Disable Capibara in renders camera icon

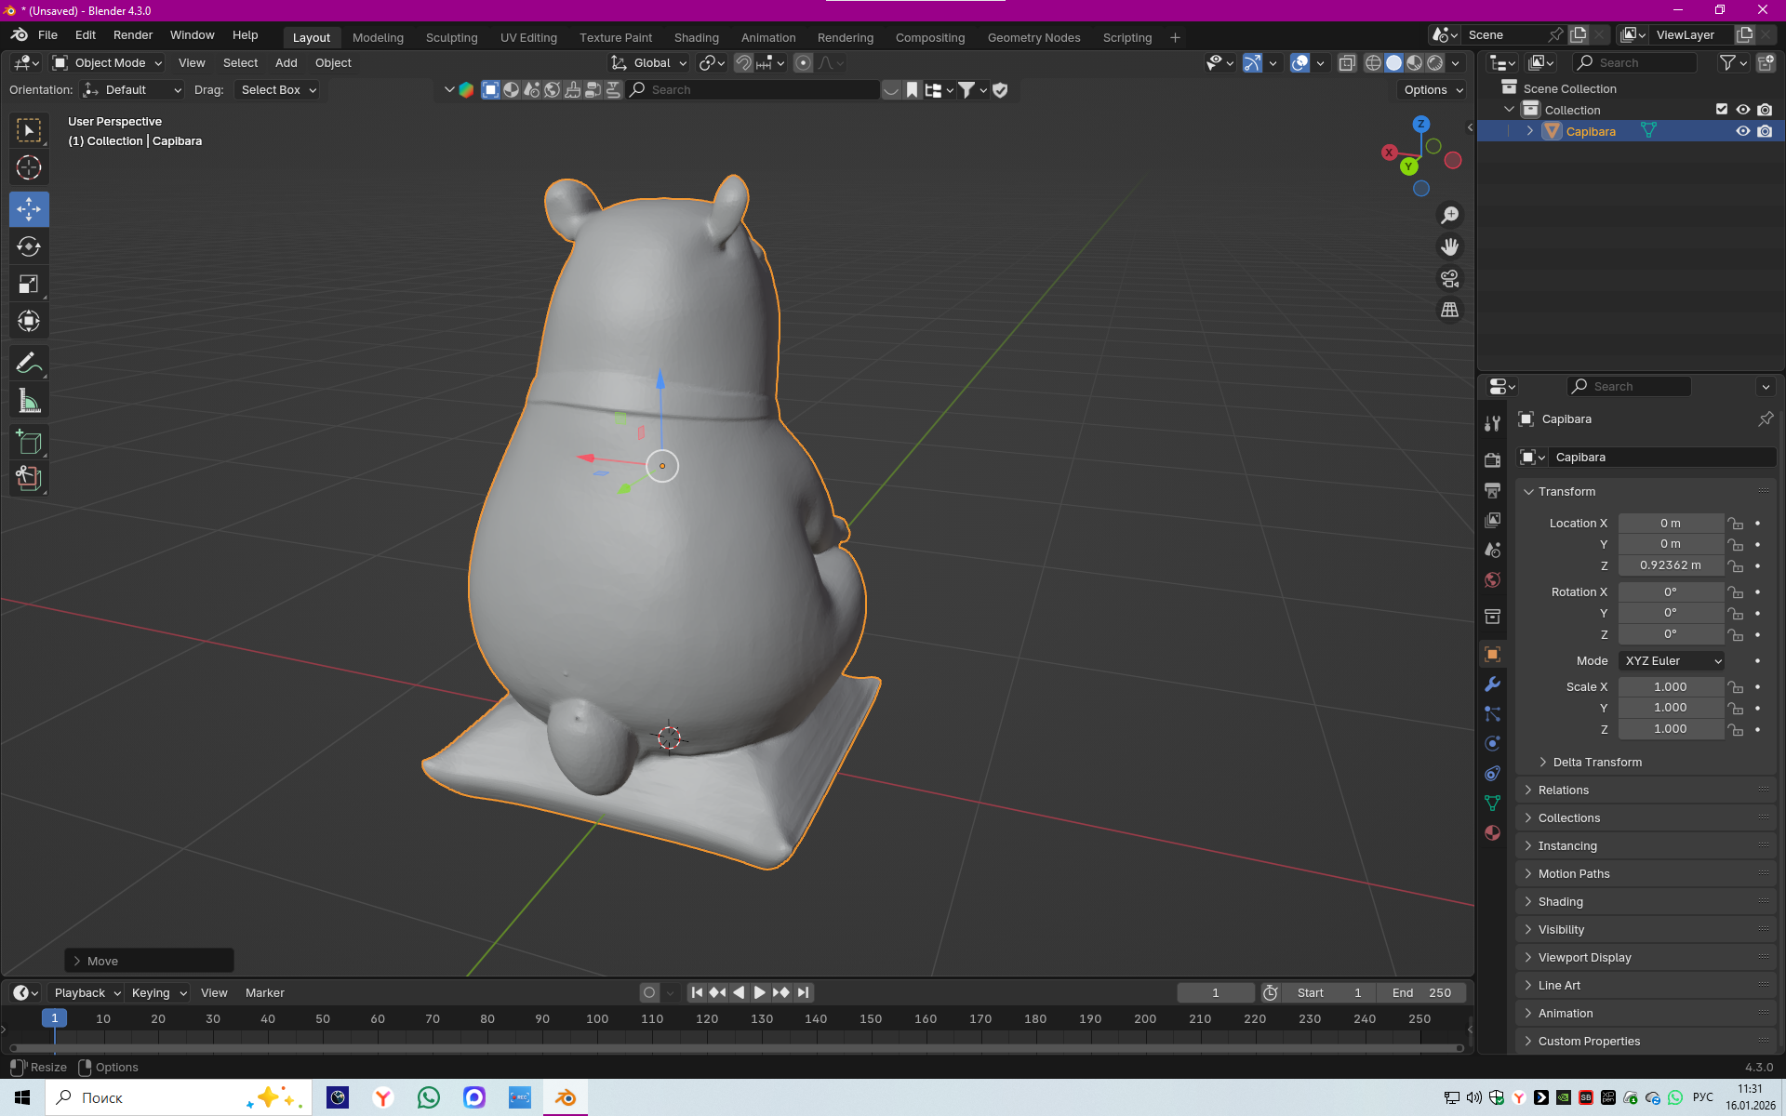[1765, 131]
